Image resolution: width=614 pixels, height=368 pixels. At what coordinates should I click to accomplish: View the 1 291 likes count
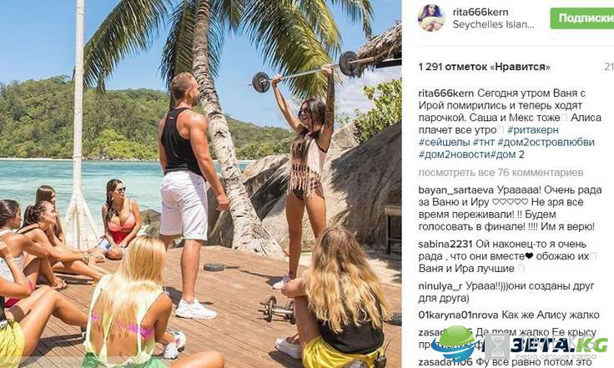[484, 67]
